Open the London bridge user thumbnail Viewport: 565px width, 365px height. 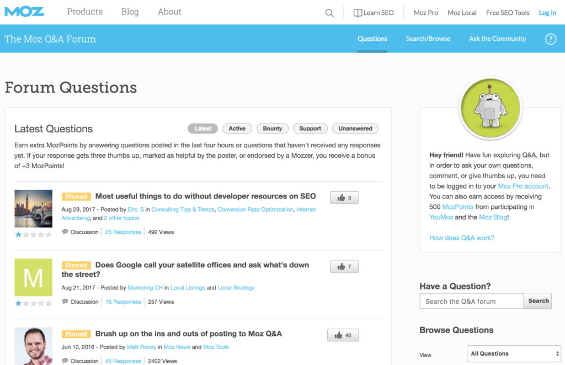pos(34,208)
